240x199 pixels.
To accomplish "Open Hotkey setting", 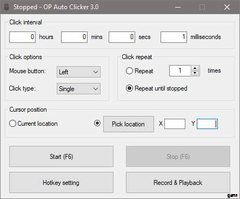I will [x=61, y=182].
